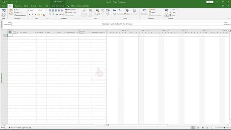The height and width of the screenshot is (130, 231).
Task: Click the timeline 'Add tasks with dates' bar
Action: click(117, 24)
